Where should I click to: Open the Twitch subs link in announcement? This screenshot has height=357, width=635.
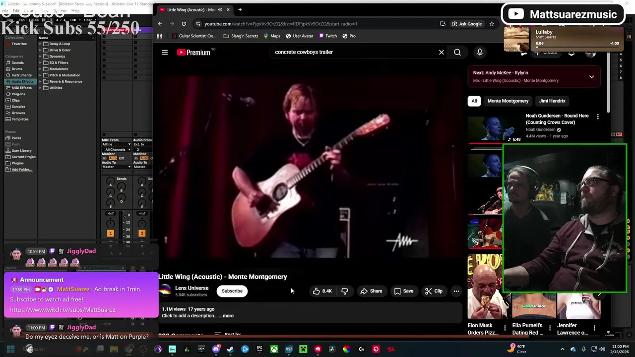(63, 310)
